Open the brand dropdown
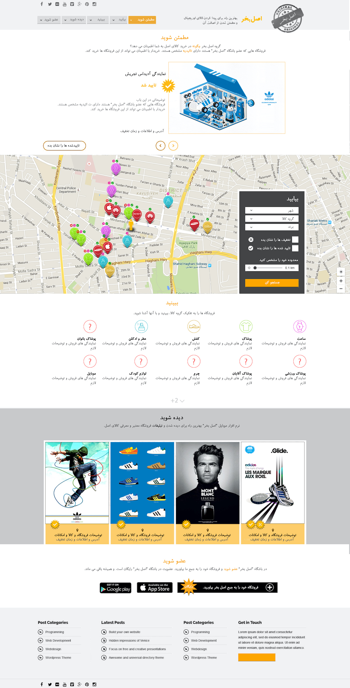 pyautogui.click(x=272, y=227)
